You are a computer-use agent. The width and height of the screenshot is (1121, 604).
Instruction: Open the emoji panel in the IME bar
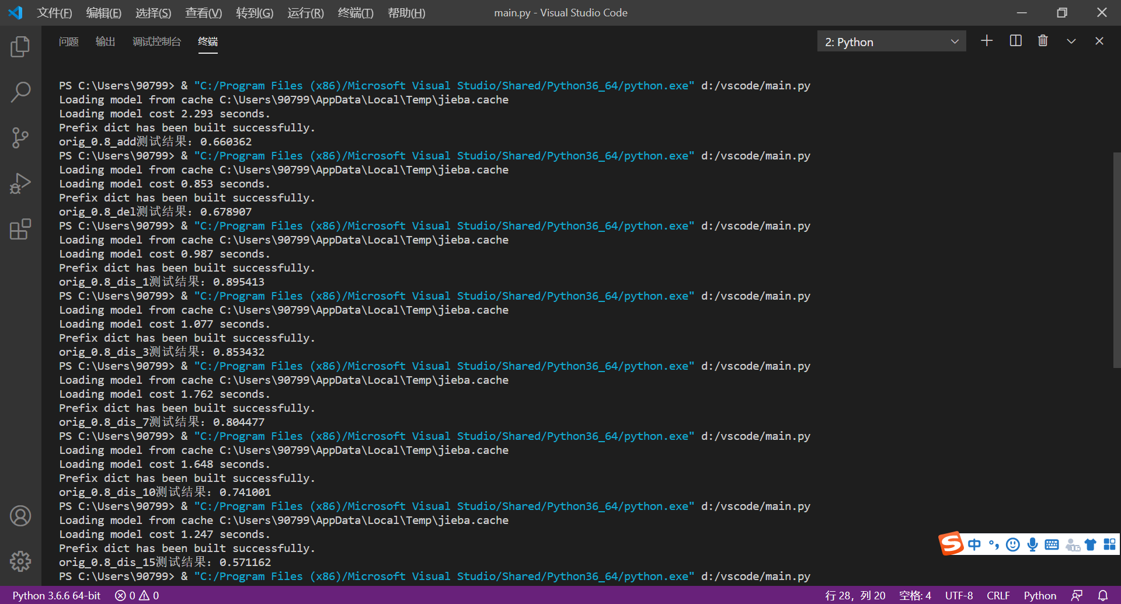[1013, 544]
